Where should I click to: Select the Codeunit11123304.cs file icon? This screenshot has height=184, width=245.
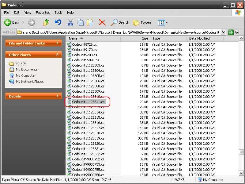click(x=69, y=71)
